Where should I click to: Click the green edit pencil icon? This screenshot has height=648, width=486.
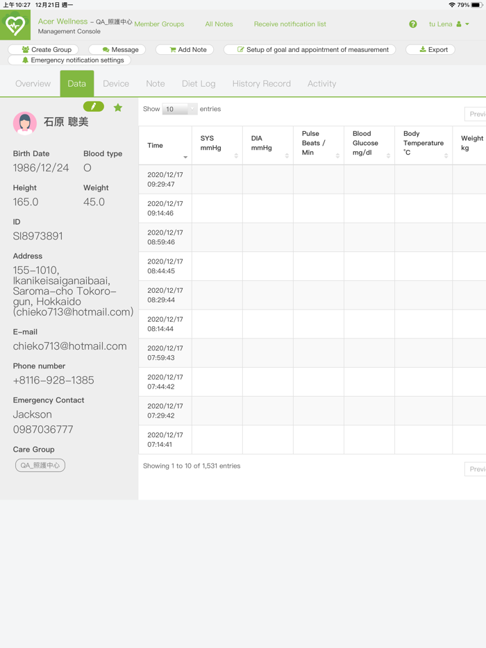(x=94, y=106)
